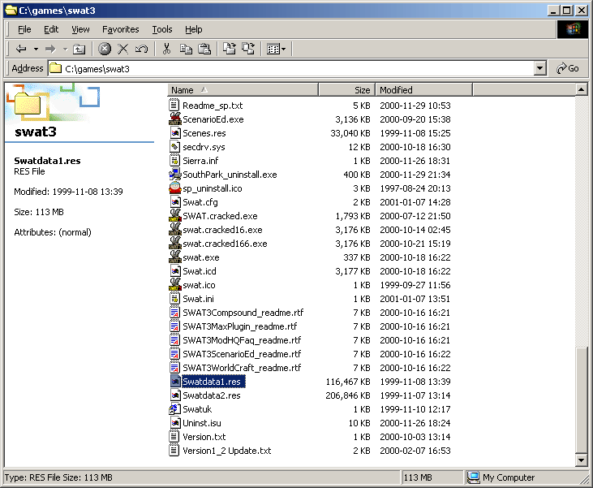Select the Scenes.res file icon

click(x=174, y=133)
